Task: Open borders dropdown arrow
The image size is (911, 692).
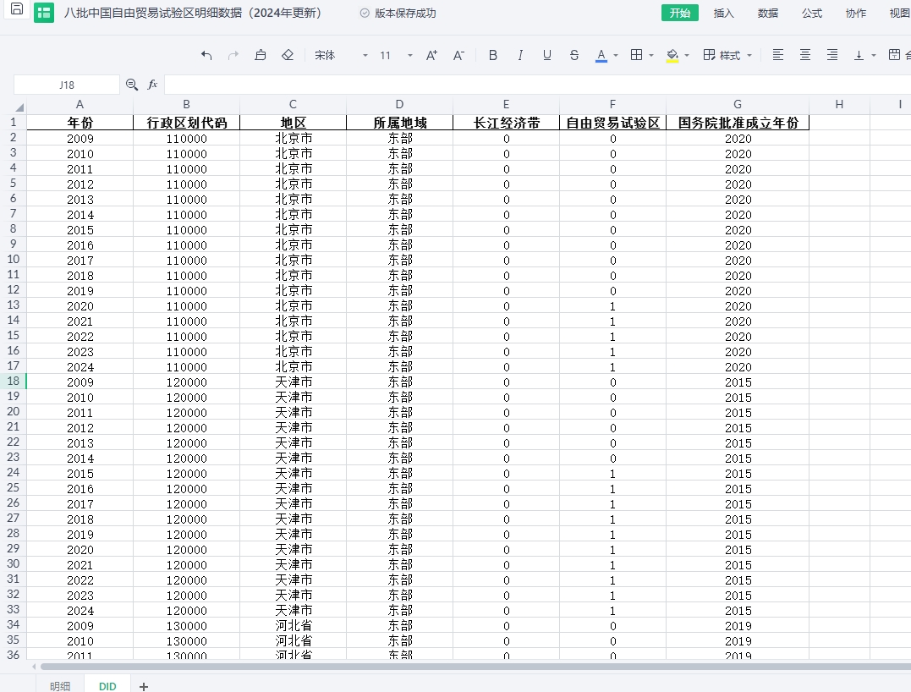Action: point(651,56)
